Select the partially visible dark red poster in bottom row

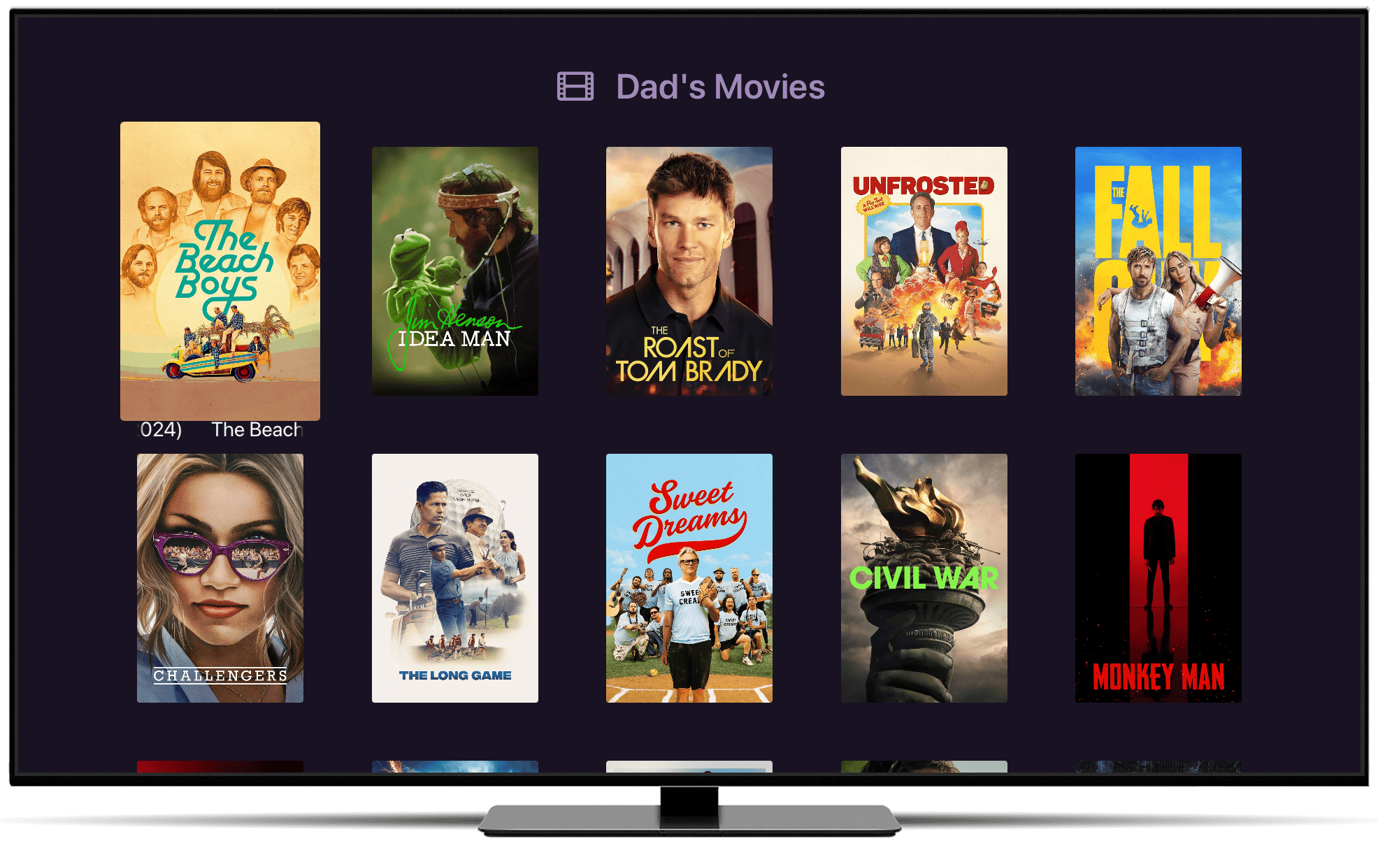tap(220, 766)
